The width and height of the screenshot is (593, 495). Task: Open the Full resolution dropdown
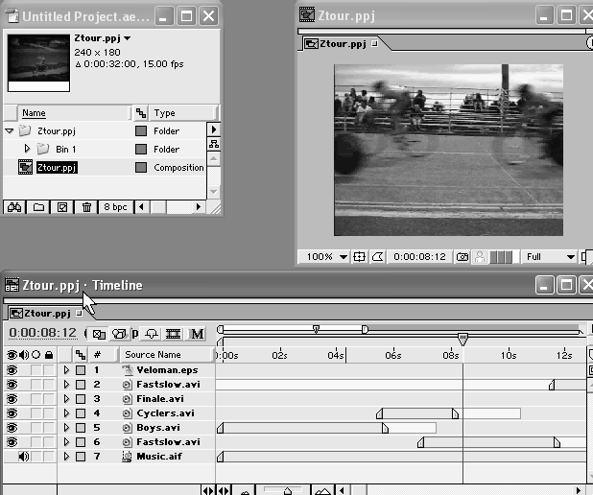pyautogui.click(x=552, y=257)
